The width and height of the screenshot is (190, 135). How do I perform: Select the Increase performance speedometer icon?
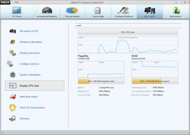click(x=47, y=10)
